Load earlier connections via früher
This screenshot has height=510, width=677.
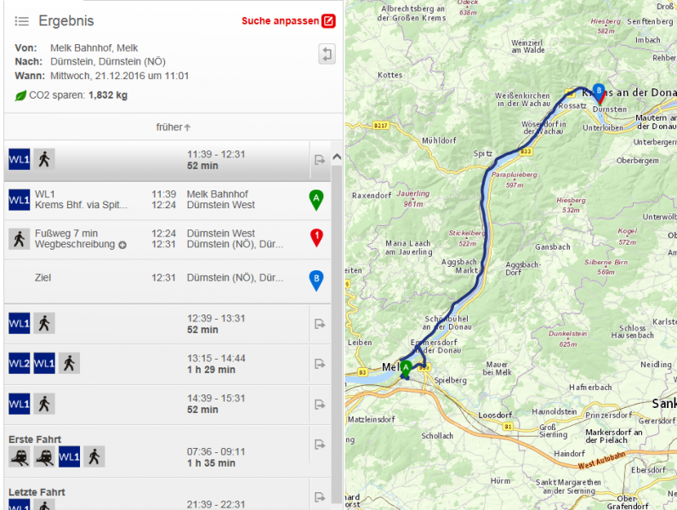tap(173, 127)
